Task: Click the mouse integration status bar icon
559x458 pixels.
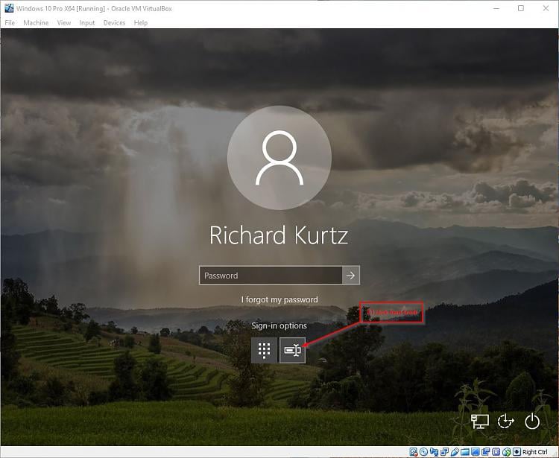Action: click(505, 452)
